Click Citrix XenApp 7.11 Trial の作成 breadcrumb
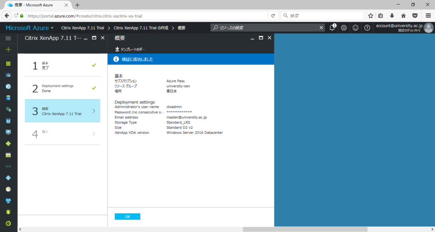 pyautogui.click(x=141, y=28)
